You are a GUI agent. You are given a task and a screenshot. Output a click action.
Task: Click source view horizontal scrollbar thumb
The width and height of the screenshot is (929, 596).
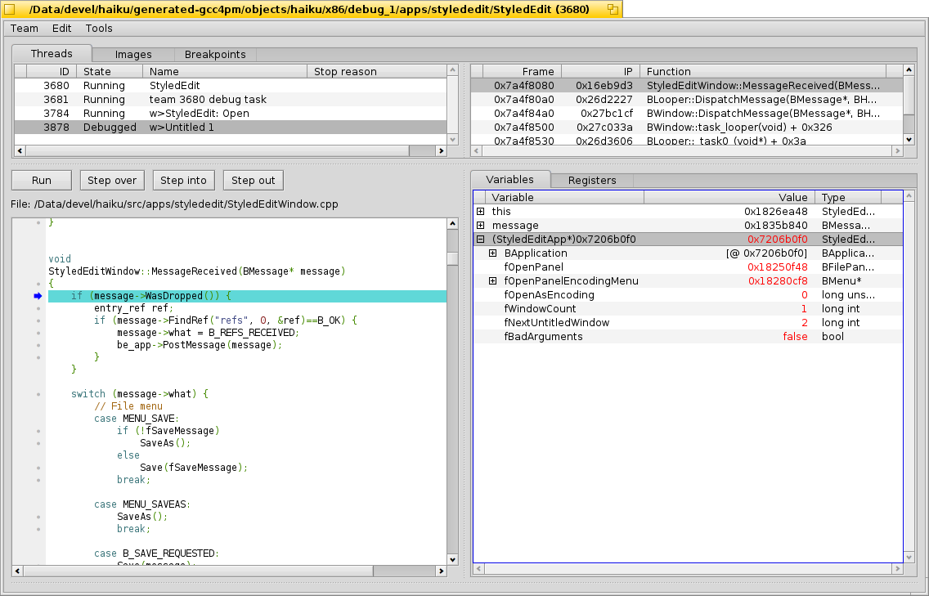tap(198, 571)
